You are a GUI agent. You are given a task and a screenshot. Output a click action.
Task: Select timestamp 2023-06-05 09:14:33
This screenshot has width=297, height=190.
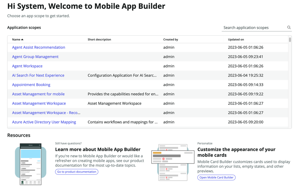pyautogui.click(x=245, y=85)
